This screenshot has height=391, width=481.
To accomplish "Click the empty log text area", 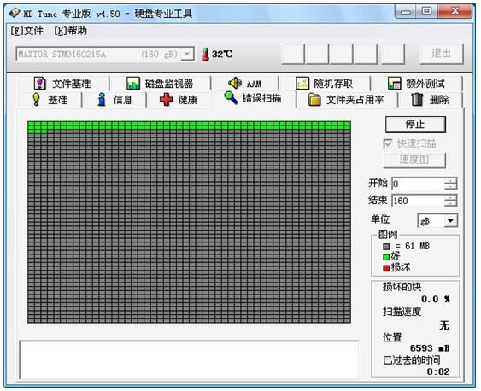I will point(189,360).
